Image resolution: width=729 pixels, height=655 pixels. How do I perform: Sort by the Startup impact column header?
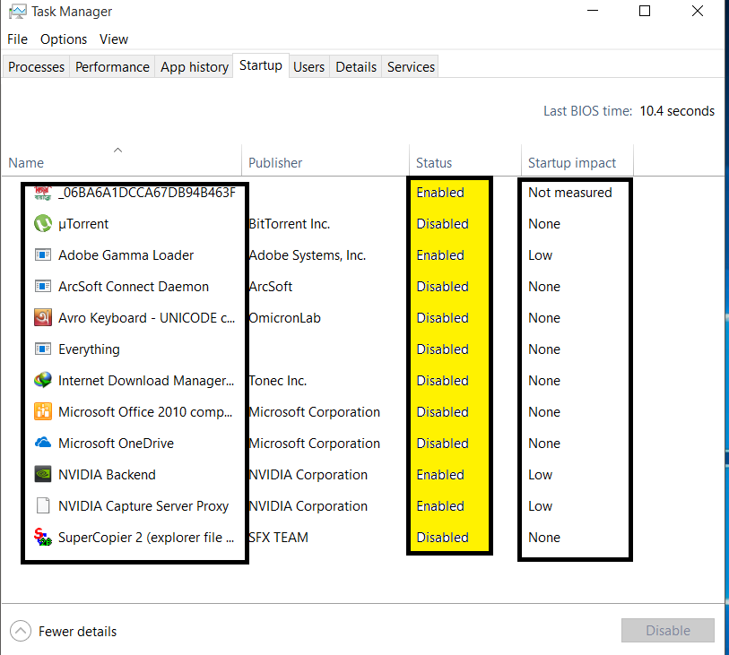pos(577,160)
